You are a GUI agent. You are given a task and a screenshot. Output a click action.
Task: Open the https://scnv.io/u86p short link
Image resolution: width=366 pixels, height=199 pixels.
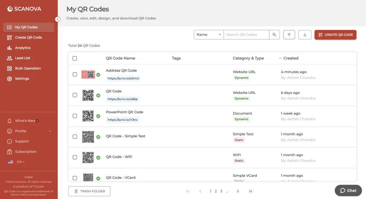123,99
